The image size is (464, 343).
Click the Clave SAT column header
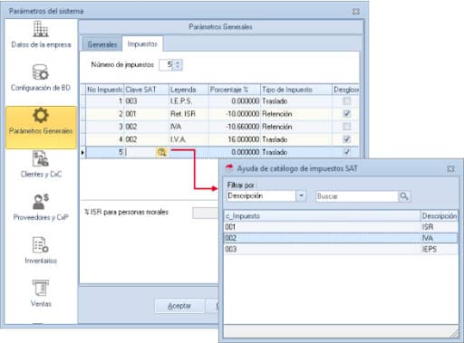click(146, 90)
